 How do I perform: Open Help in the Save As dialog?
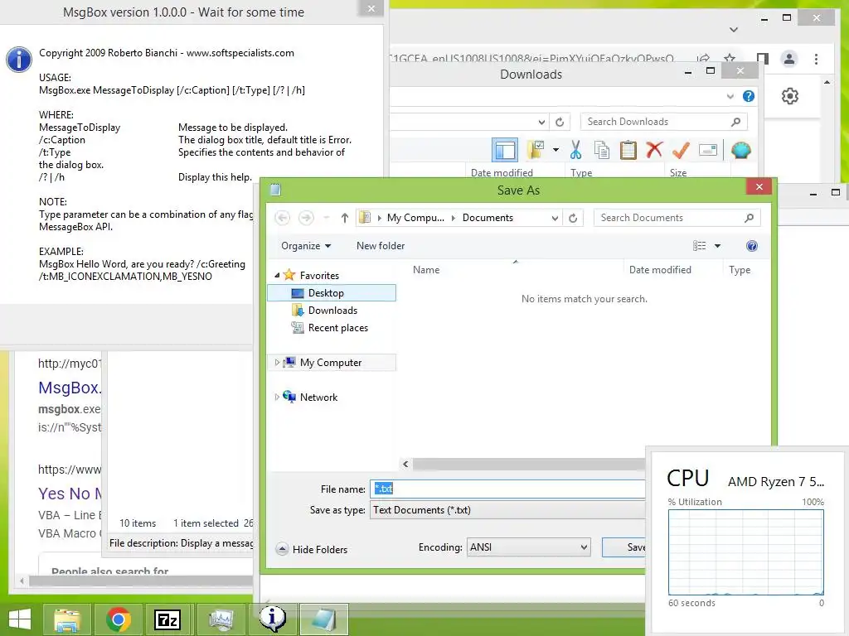click(x=751, y=246)
